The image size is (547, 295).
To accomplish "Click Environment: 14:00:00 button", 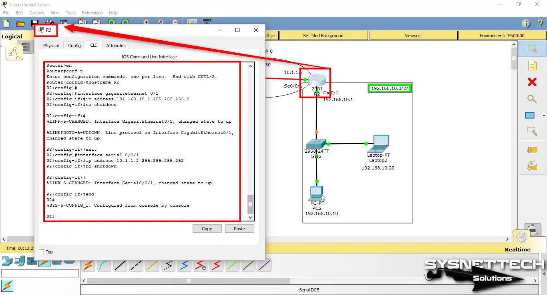I will (502, 36).
